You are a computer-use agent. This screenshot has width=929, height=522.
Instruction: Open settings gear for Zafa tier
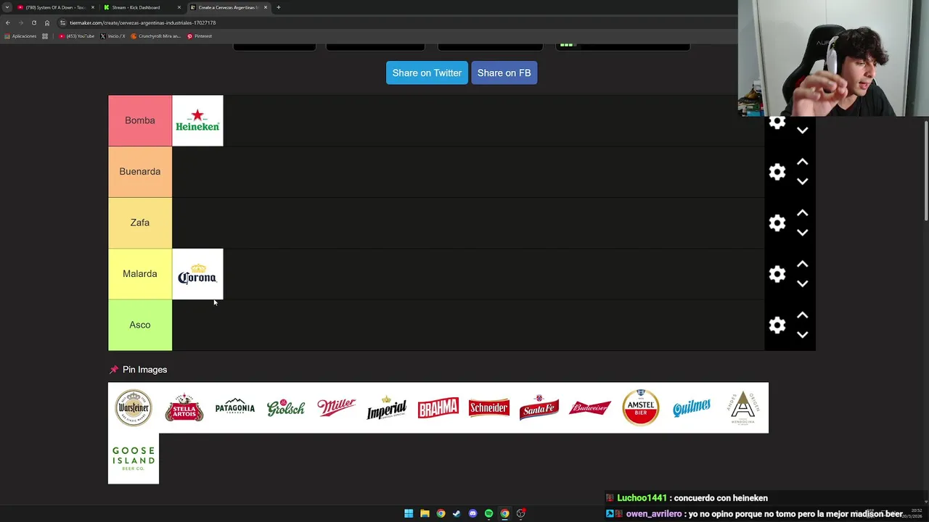[x=777, y=223]
